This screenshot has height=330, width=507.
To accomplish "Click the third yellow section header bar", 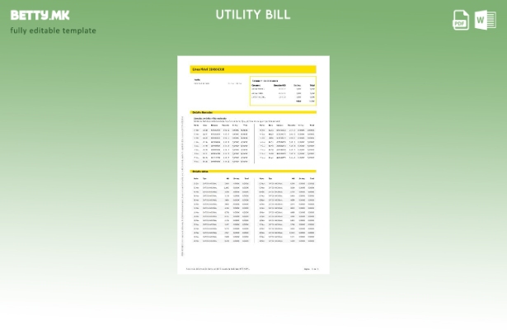I will (x=253, y=171).
